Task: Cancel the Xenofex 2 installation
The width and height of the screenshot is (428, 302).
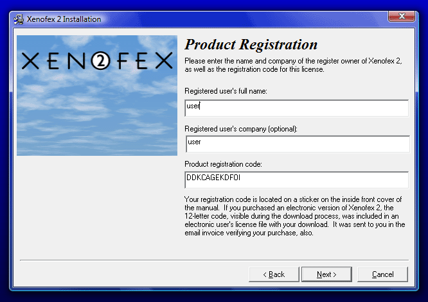Action: (x=382, y=274)
